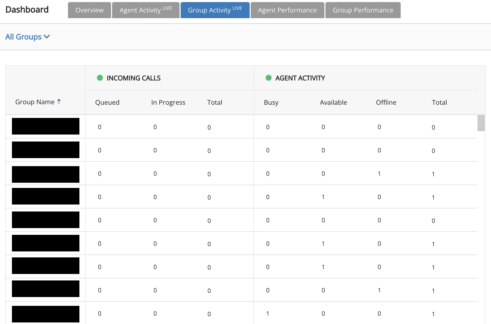The width and height of the screenshot is (491, 324).
Task: Expand the All Groups dropdown
Action: [28, 37]
